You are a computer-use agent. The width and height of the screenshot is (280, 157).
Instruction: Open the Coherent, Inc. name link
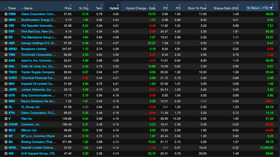coord(31,124)
